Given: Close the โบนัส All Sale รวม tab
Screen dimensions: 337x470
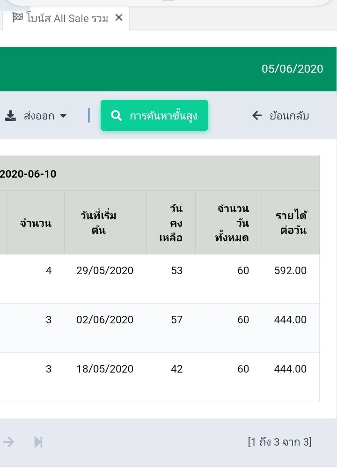Looking at the screenshot, I should coord(119,18).
